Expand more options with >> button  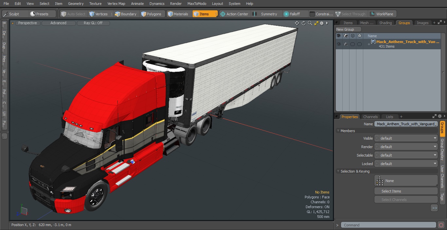point(434,208)
